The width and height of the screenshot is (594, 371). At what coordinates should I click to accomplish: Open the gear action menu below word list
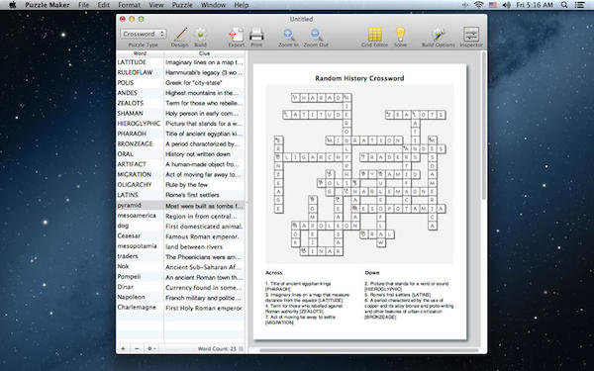click(151, 348)
